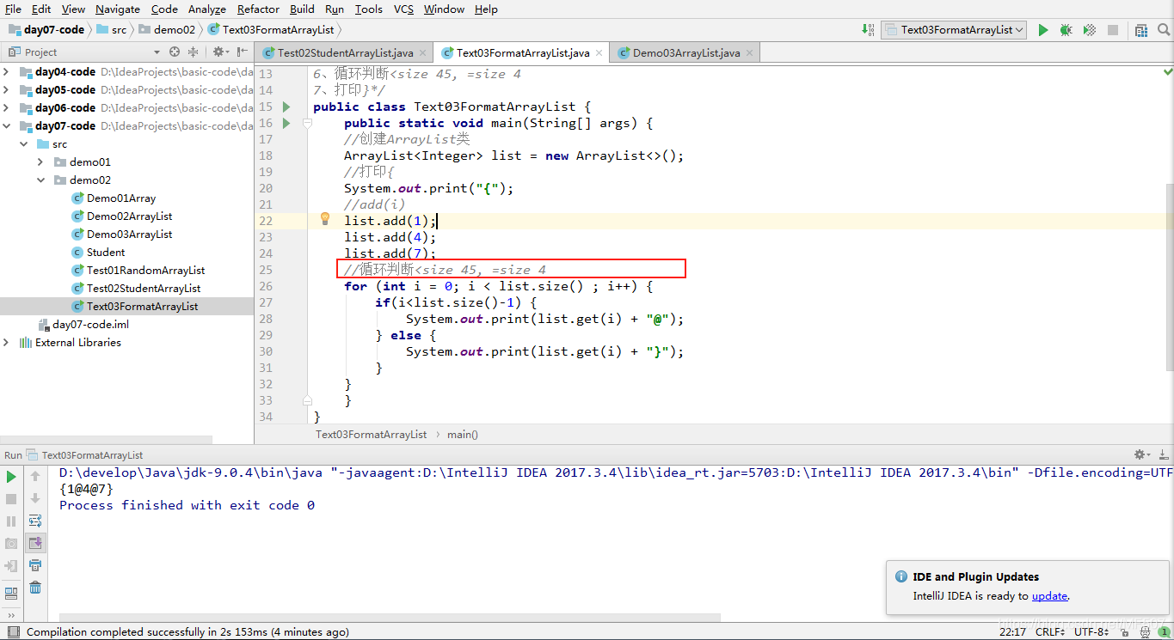Expand the day04-code module

pos(7,71)
